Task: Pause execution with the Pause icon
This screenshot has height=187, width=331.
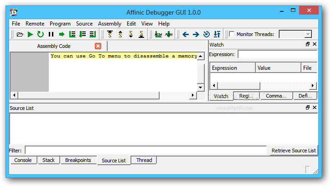Action: [51, 34]
